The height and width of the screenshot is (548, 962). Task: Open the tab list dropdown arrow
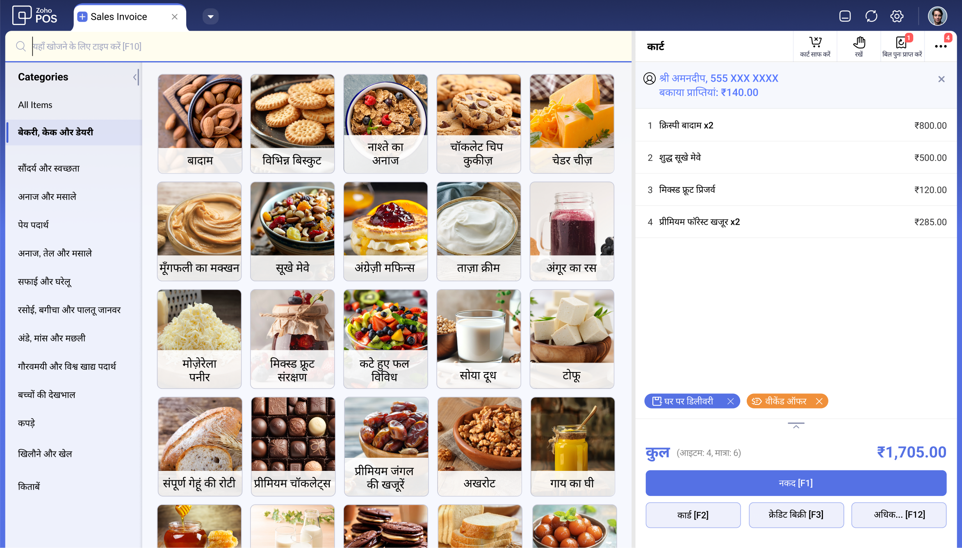click(210, 17)
